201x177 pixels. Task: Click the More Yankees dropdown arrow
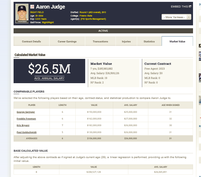pyautogui.click(x=189, y=17)
